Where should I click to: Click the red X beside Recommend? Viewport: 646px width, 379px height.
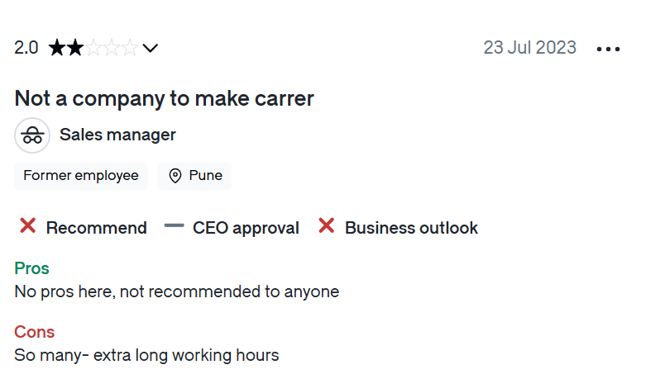(27, 226)
